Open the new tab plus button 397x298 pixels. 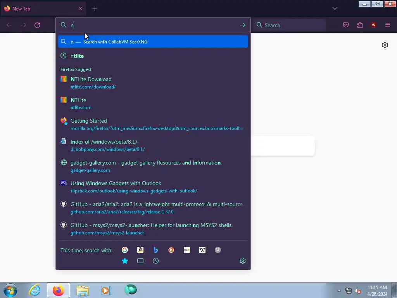point(95,9)
